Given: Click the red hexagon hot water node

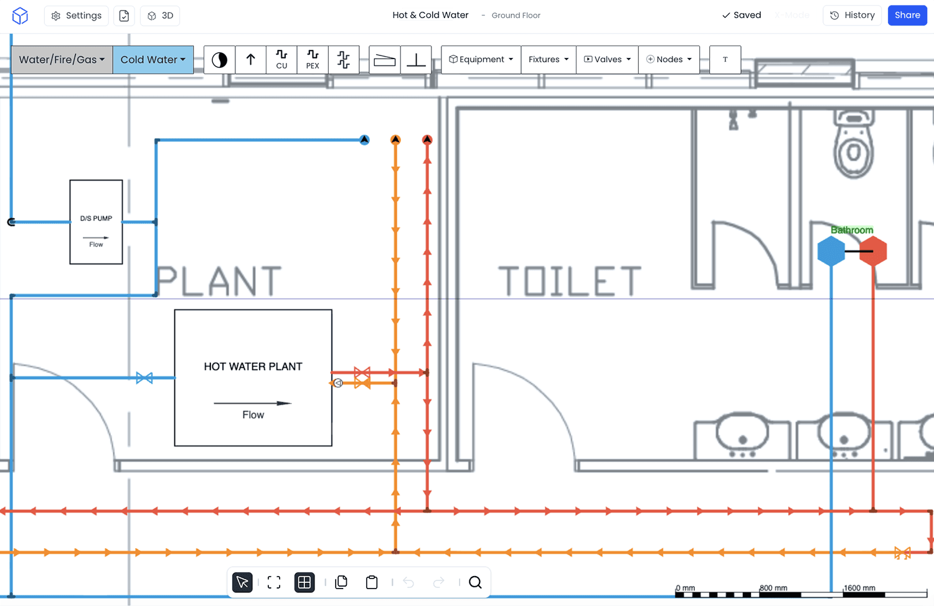Looking at the screenshot, I should click(x=873, y=252).
